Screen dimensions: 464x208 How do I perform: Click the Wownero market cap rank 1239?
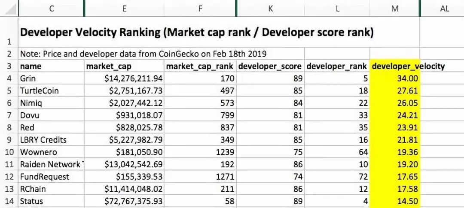coord(200,152)
